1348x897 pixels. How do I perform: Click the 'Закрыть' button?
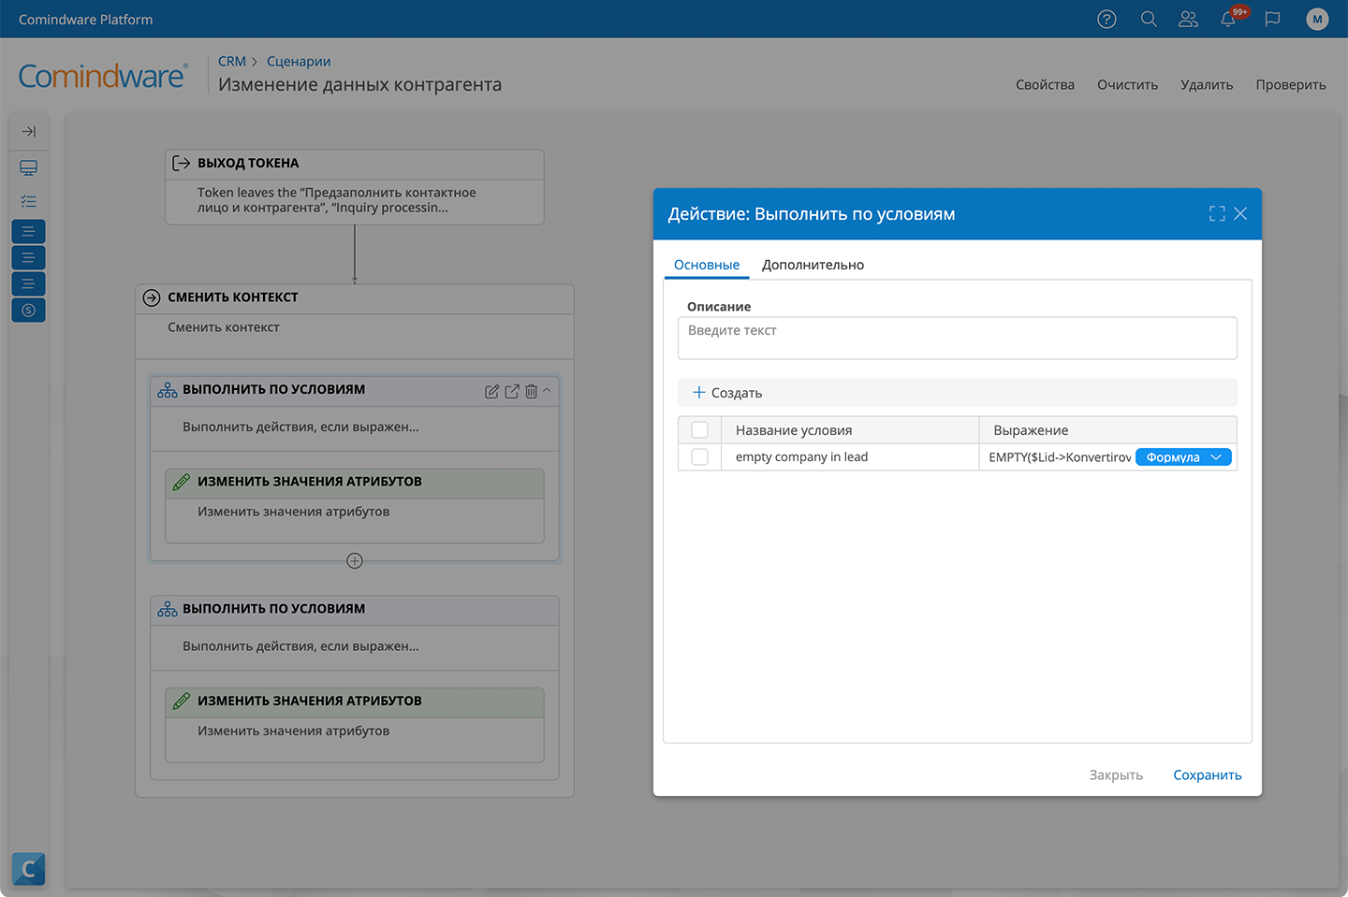coord(1116,775)
